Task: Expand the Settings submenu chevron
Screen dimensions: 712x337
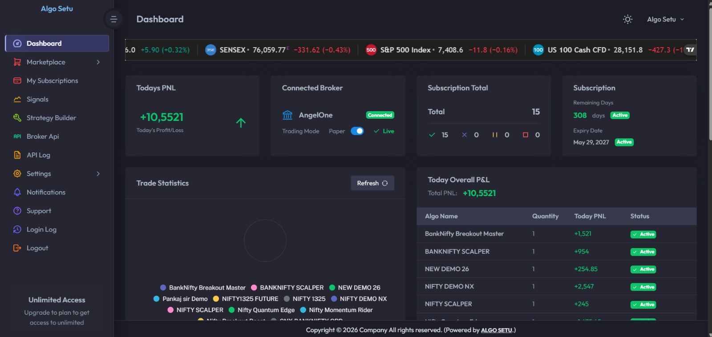Action: point(98,174)
